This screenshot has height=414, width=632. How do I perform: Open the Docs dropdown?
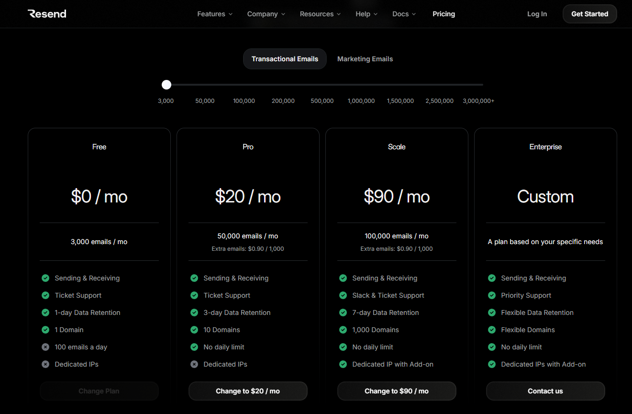[x=404, y=14]
